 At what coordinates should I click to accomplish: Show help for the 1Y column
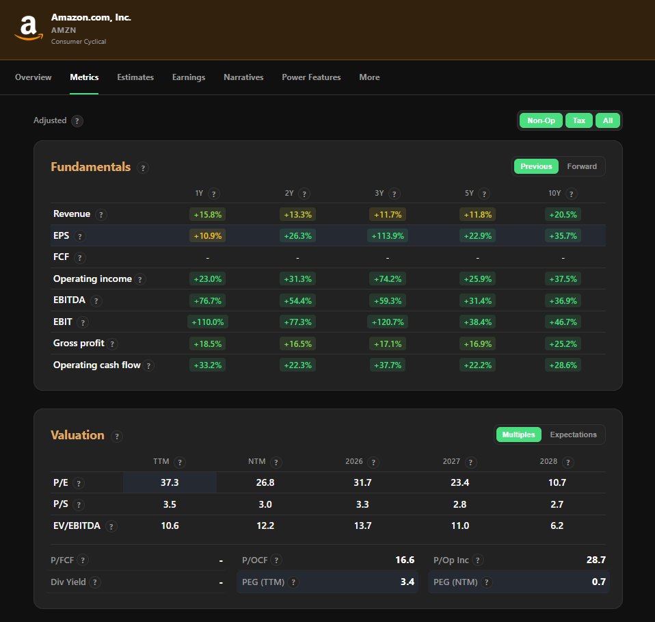[x=214, y=194]
